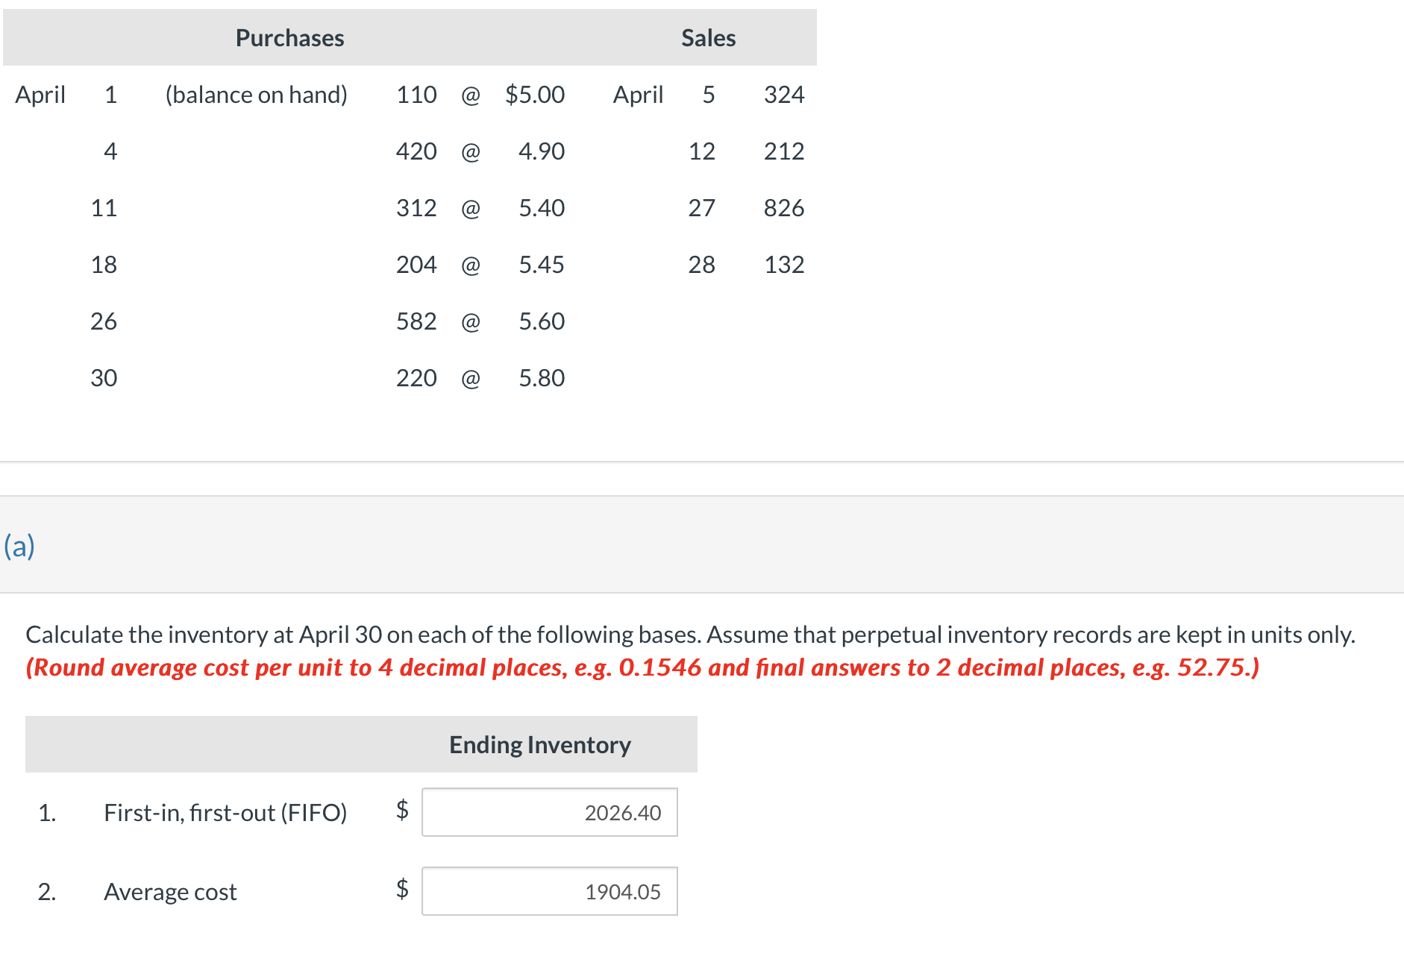Click the Average cost answer input field

pyautogui.click(x=549, y=892)
